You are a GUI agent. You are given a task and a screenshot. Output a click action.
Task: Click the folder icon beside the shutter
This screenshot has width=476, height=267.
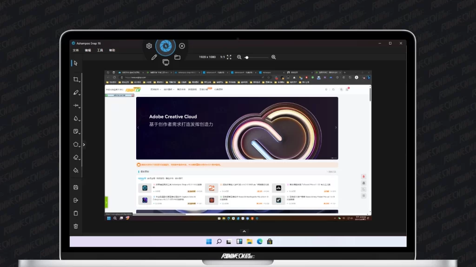click(177, 57)
